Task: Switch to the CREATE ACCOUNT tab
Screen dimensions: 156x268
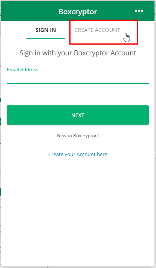Action: point(97,30)
